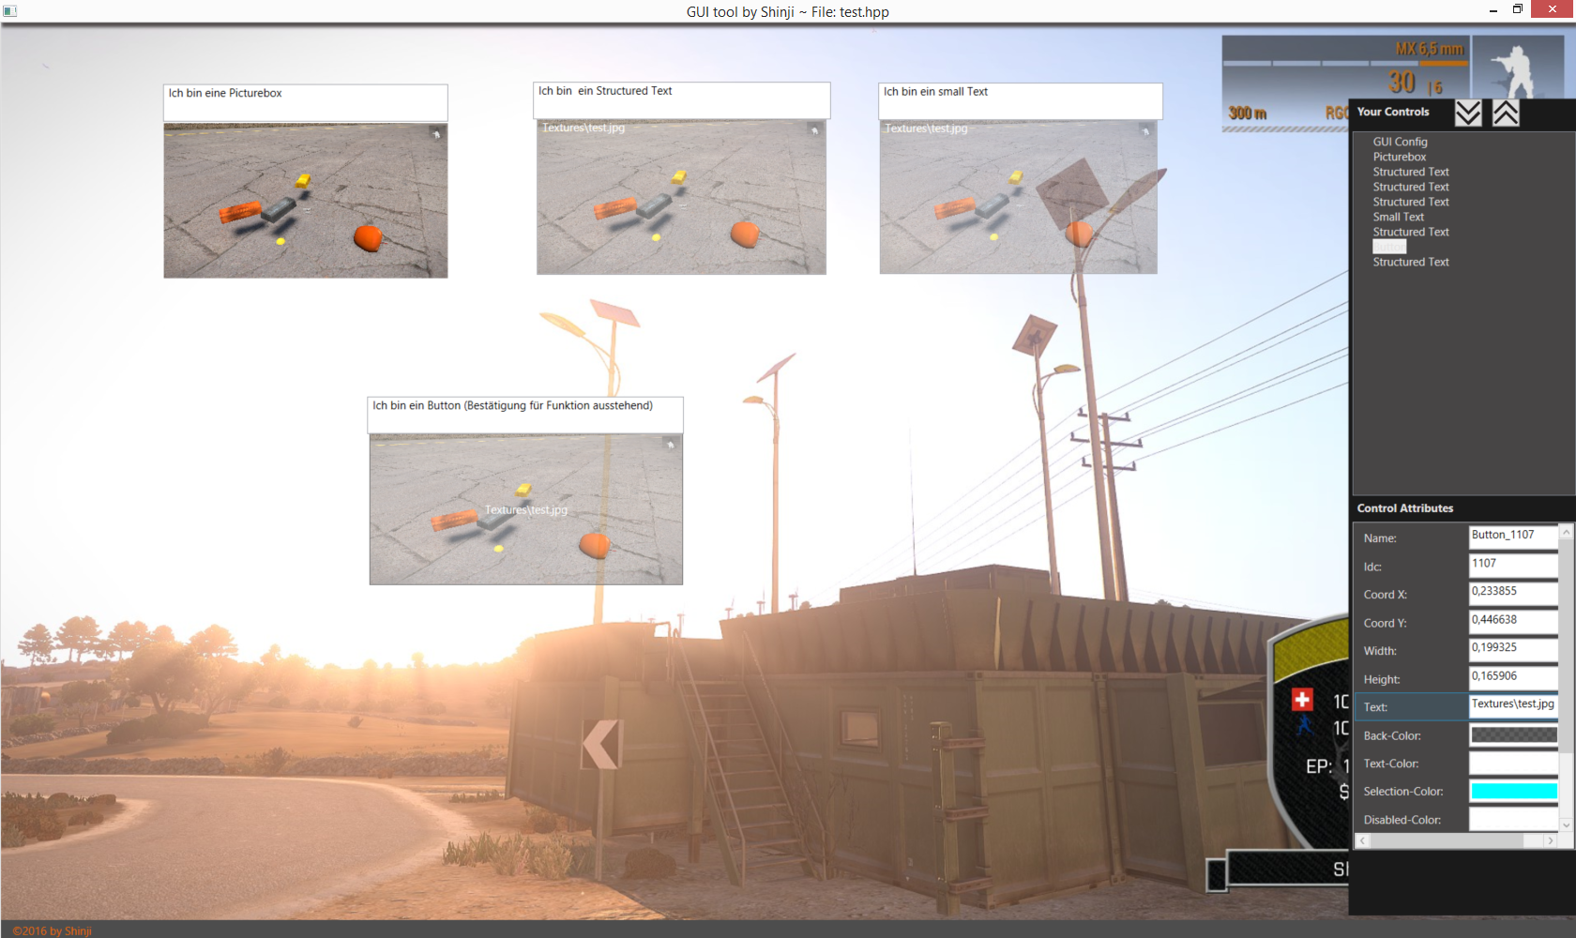Edit the Name field showing Button_1107
The image size is (1576, 938).
pyautogui.click(x=1513, y=537)
